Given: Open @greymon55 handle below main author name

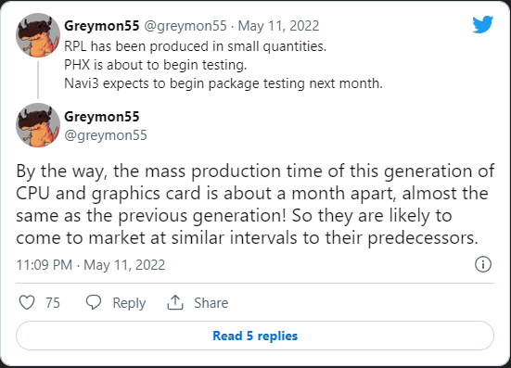Looking at the screenshot, I should coord(106,135).
